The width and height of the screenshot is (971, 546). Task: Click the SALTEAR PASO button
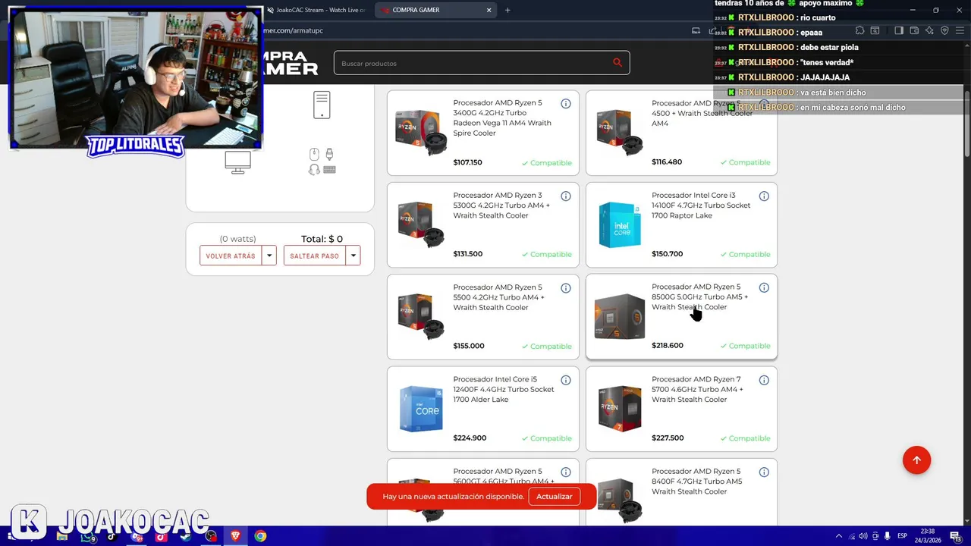pyautogui.click(x=314, y=256)
